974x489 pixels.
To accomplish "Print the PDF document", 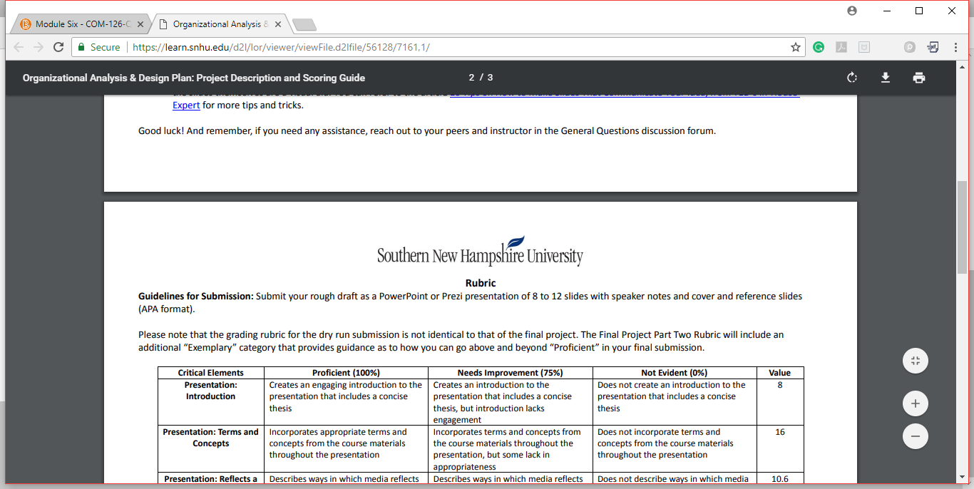I will 919,78.
